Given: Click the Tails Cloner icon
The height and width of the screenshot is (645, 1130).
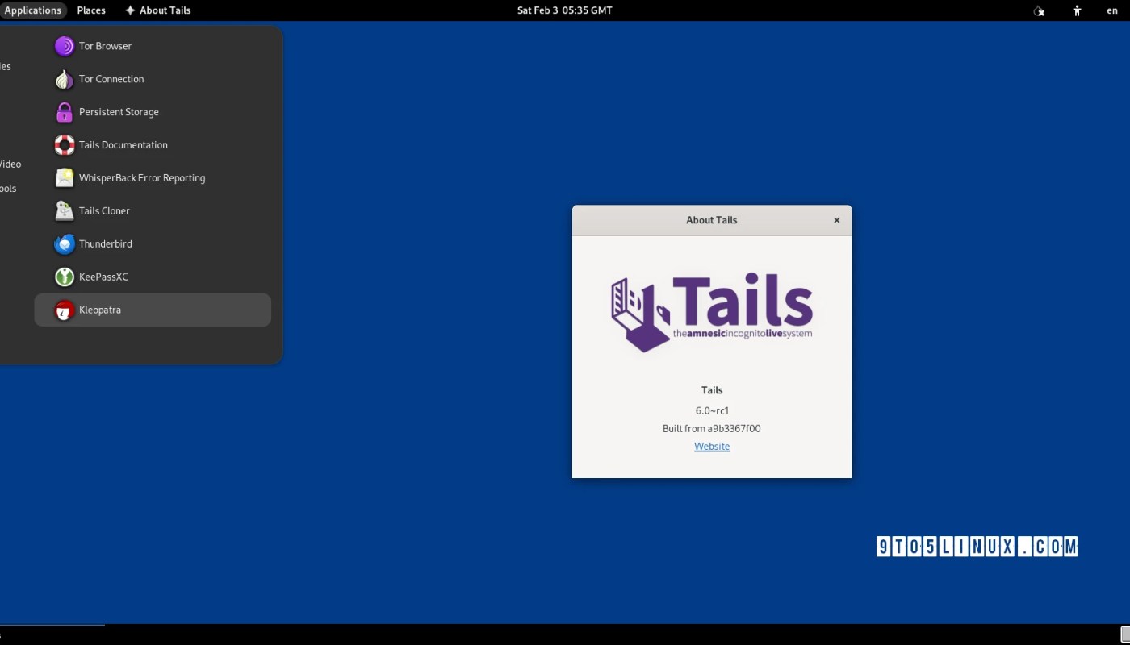Looking at the screenshot, I should coord(65,211).
